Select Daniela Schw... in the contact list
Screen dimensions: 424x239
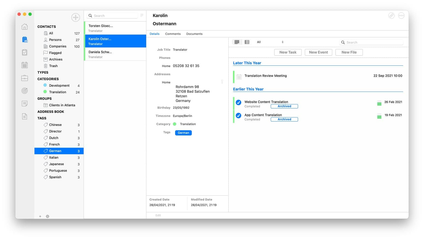(115, 54)
